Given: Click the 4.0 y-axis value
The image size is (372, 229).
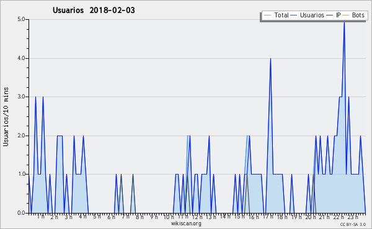Looking at the screenshot, I should pos(21,58).
